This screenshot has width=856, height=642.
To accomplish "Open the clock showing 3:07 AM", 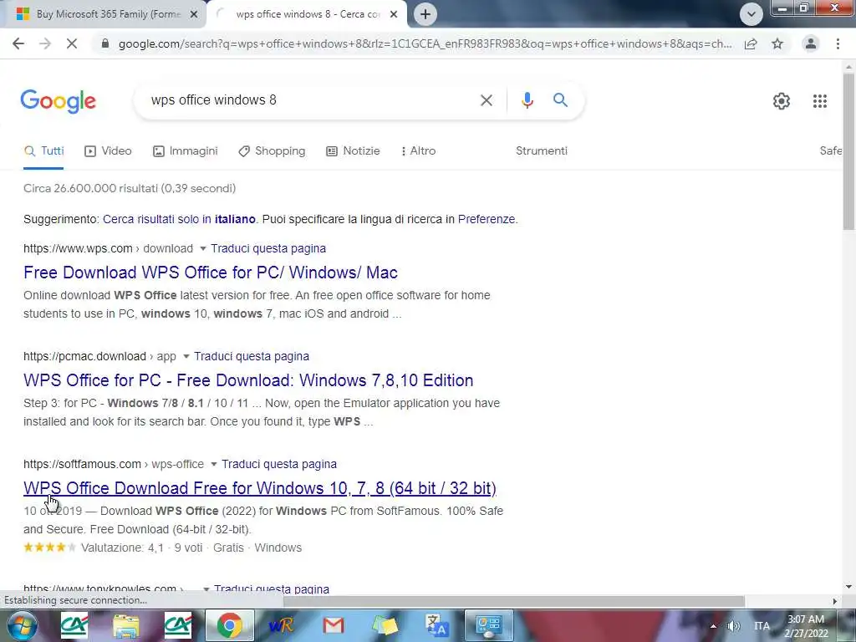I will [x=807, y=626].
